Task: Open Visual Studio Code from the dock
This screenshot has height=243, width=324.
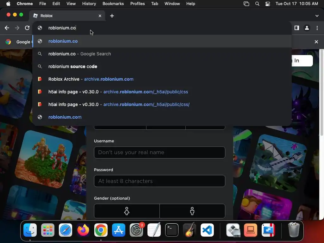Action: [x=207, y=230]
